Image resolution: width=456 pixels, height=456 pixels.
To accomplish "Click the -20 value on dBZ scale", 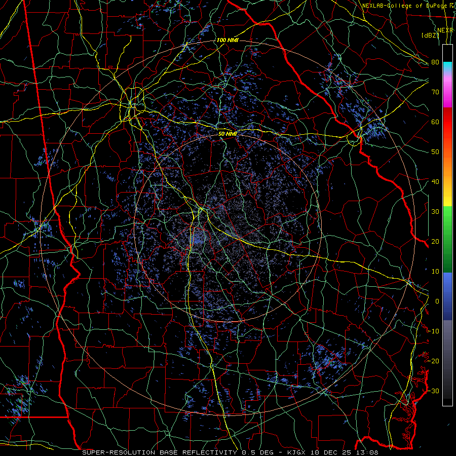I will point(434,361).
